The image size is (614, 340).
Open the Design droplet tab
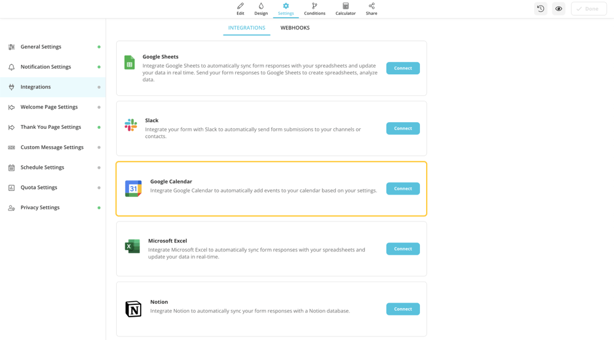(261, 9)
